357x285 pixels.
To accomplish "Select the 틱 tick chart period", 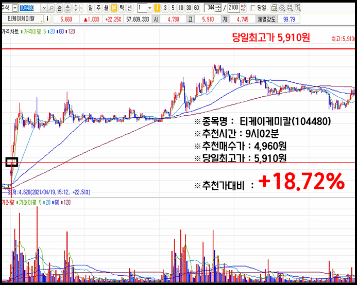I will point(122,8).
